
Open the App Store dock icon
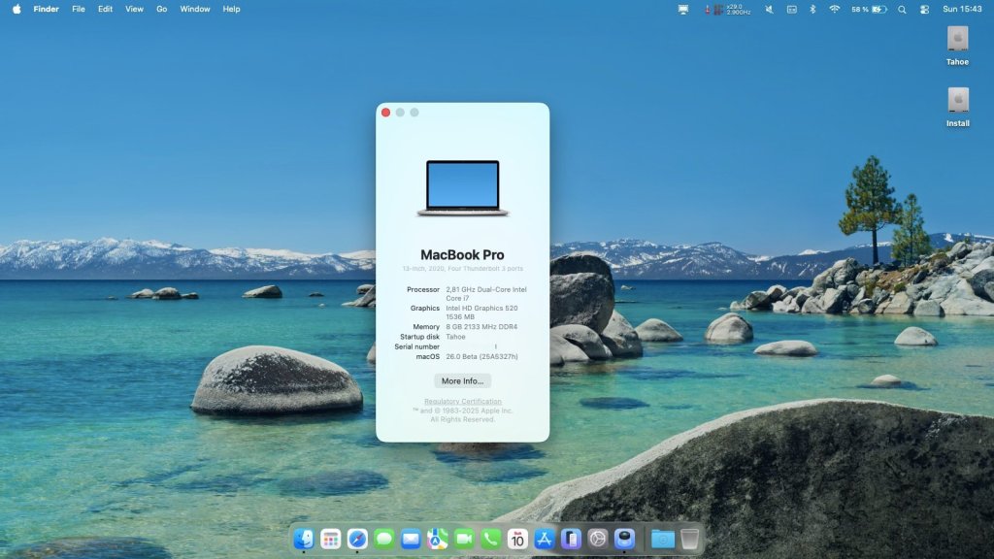(545, 539)
